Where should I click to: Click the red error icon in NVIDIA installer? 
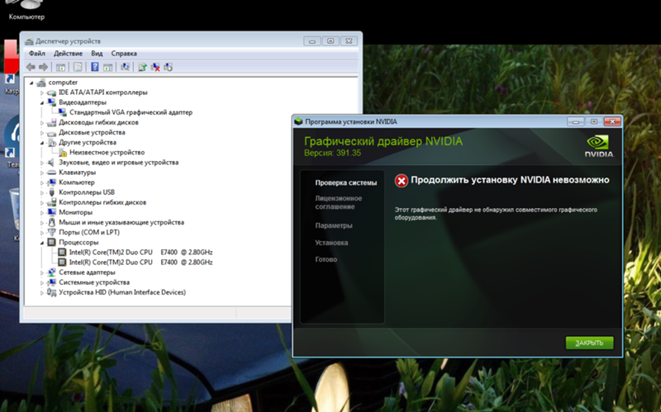coord(401,180)
